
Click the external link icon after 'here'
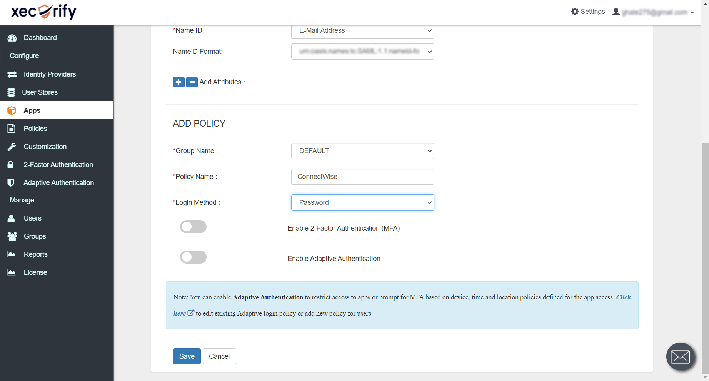pyautogui.click(x=191, y=313)
